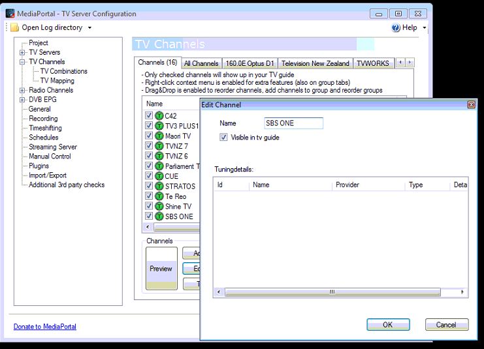Click the blue Help question mark icon
This screenshot has height=349, width=484.
click(x=395, y=27)
